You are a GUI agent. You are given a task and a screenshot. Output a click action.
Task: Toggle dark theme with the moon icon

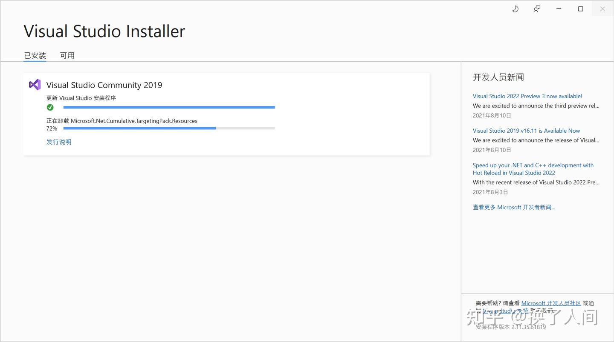point(515,9)
